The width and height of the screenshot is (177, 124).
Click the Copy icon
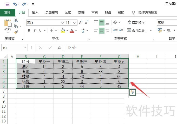point(16,26)
